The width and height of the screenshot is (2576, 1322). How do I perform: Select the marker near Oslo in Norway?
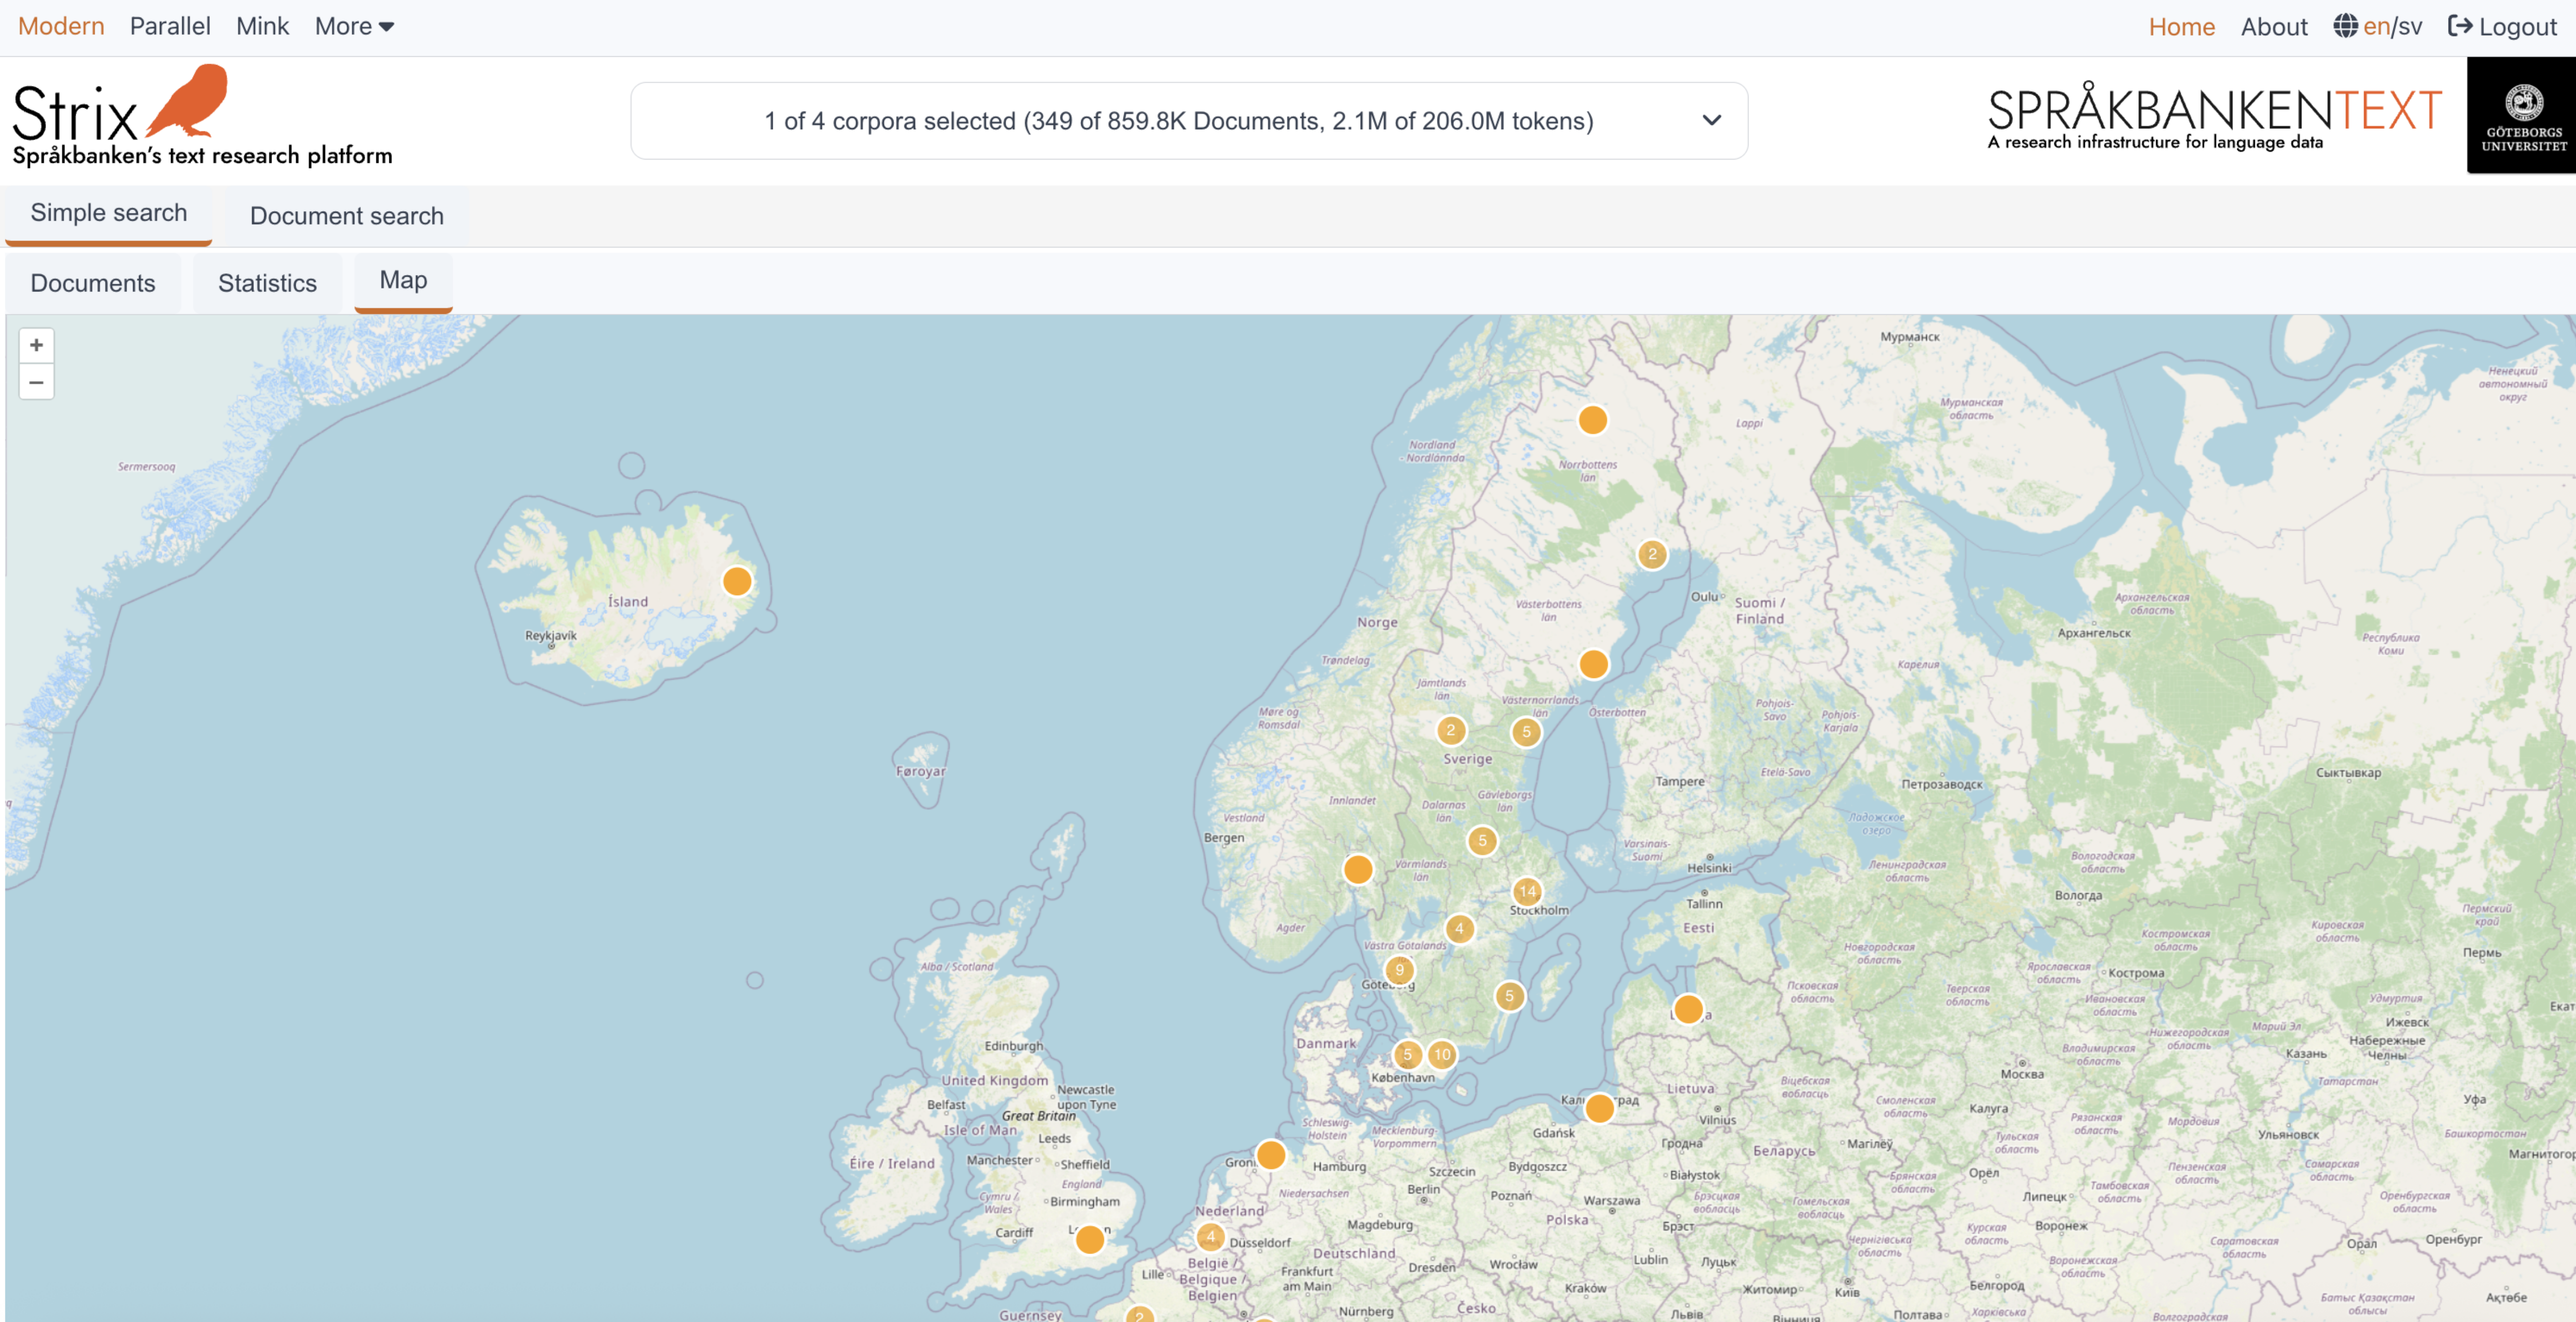click(1358, 869)
